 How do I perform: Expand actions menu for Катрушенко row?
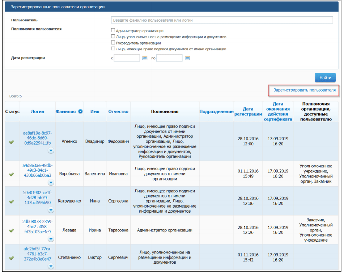tap(51, 210)
